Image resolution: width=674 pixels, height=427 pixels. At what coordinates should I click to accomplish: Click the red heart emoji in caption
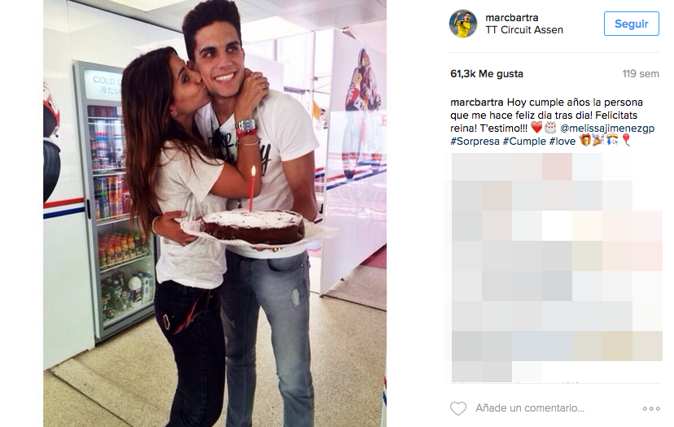536,128
